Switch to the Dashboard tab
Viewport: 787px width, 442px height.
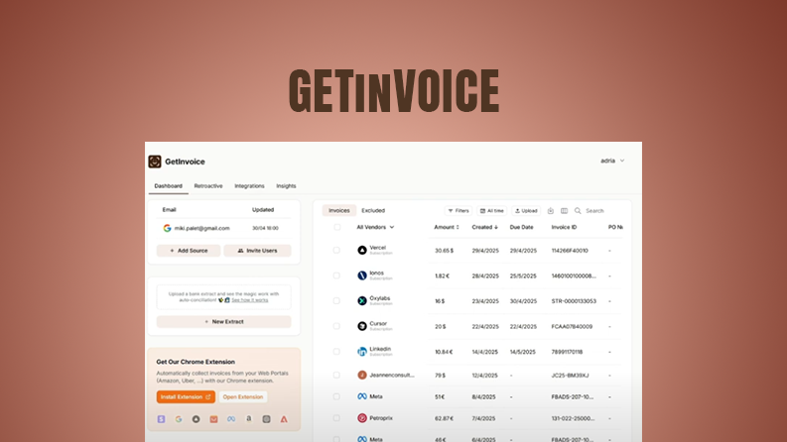[x=168, y=186]
